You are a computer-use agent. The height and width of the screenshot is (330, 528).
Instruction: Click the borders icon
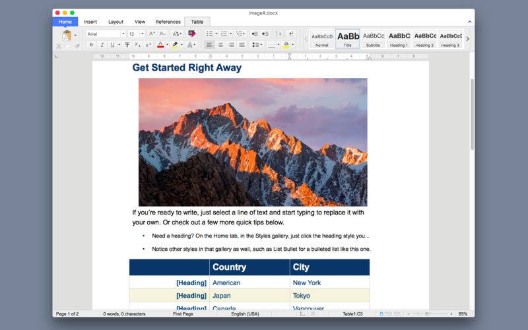pyautogui.click(x=271, y=45)
